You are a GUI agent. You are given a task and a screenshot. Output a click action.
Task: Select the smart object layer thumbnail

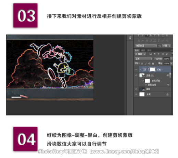pyautogui.click(x=142, y=75)
